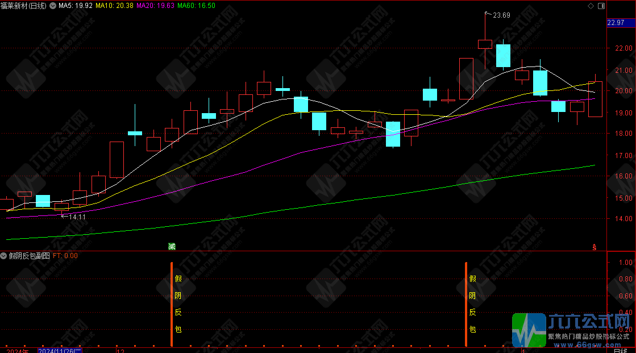Click the 22.97 price tag on axis

(616, 23)
